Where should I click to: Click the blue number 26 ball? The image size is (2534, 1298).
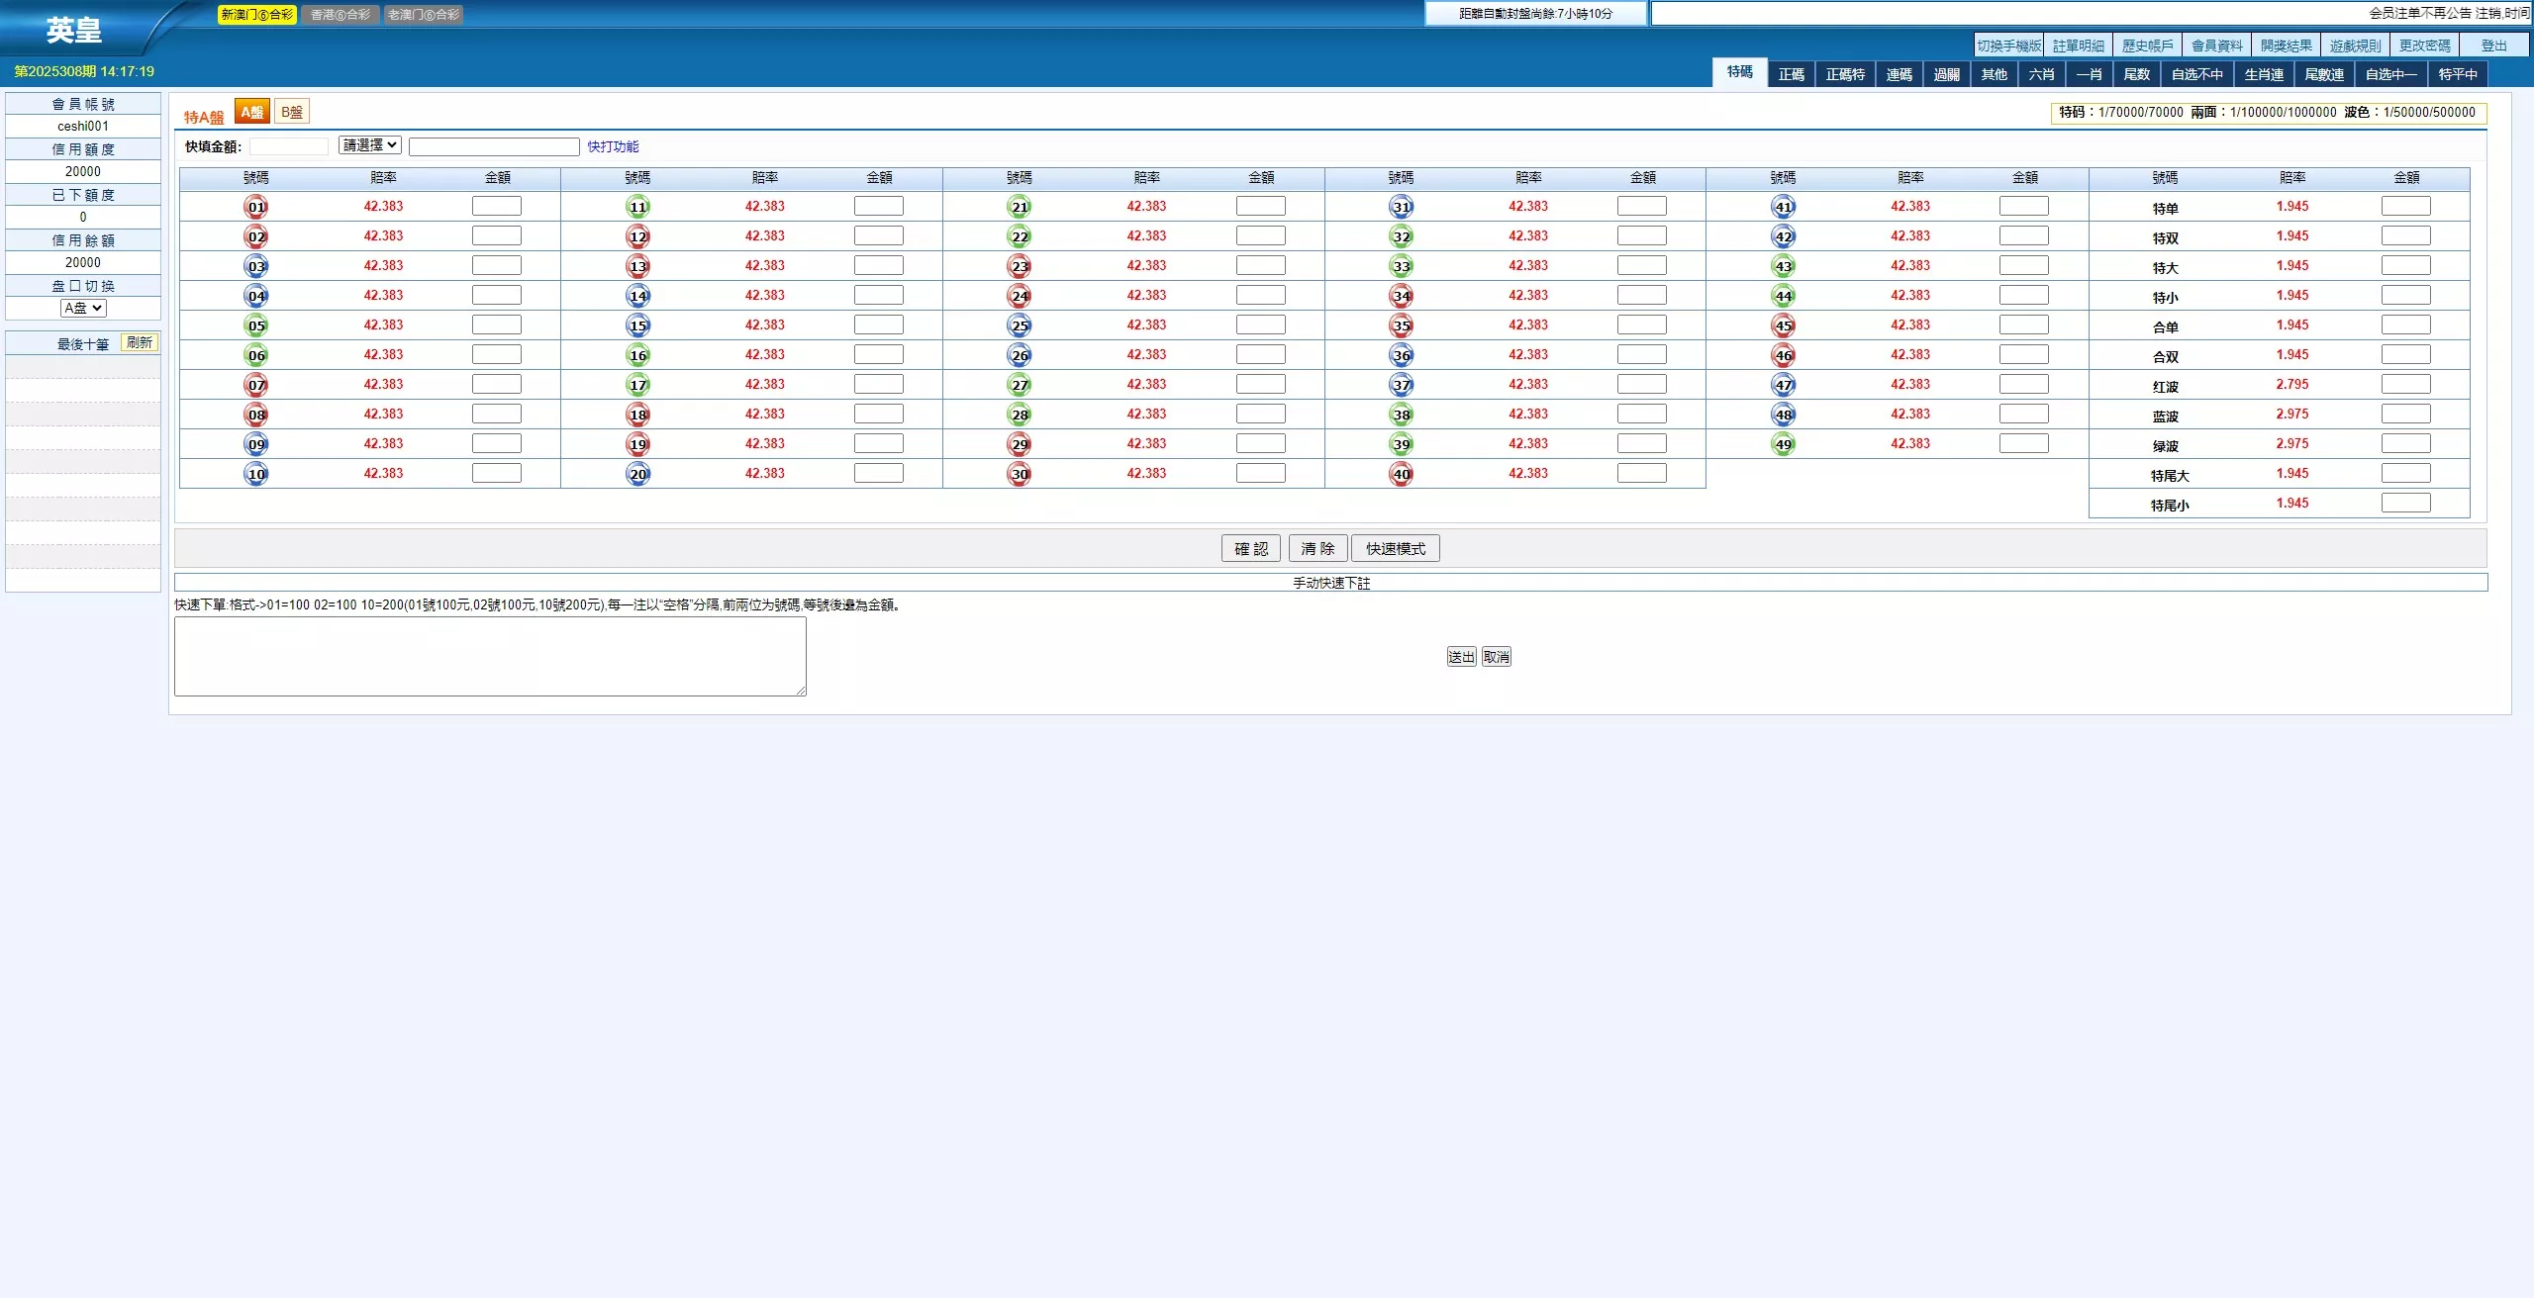coord(1020,355)
